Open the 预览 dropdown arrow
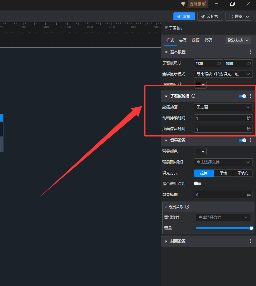 (x=247, y=17)
